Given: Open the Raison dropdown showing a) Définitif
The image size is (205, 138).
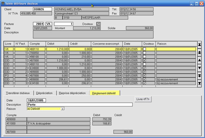Looking at the screenshot, I should [x=63, y=109].
